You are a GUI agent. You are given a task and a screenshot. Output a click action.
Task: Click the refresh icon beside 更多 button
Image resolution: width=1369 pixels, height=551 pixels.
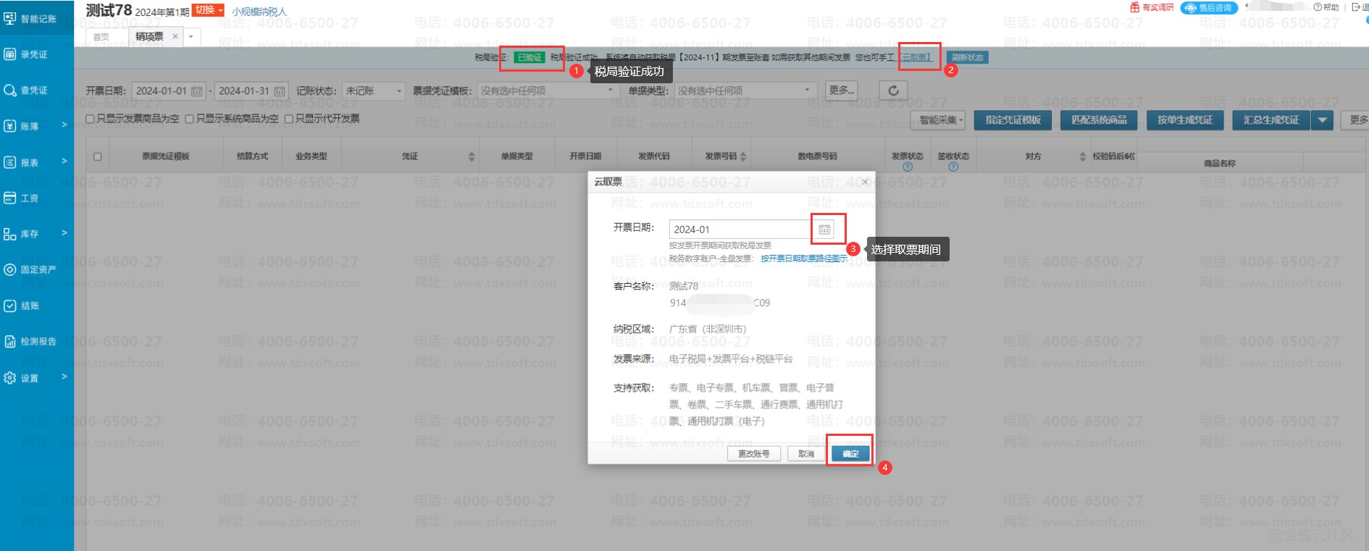pos(893,91)
